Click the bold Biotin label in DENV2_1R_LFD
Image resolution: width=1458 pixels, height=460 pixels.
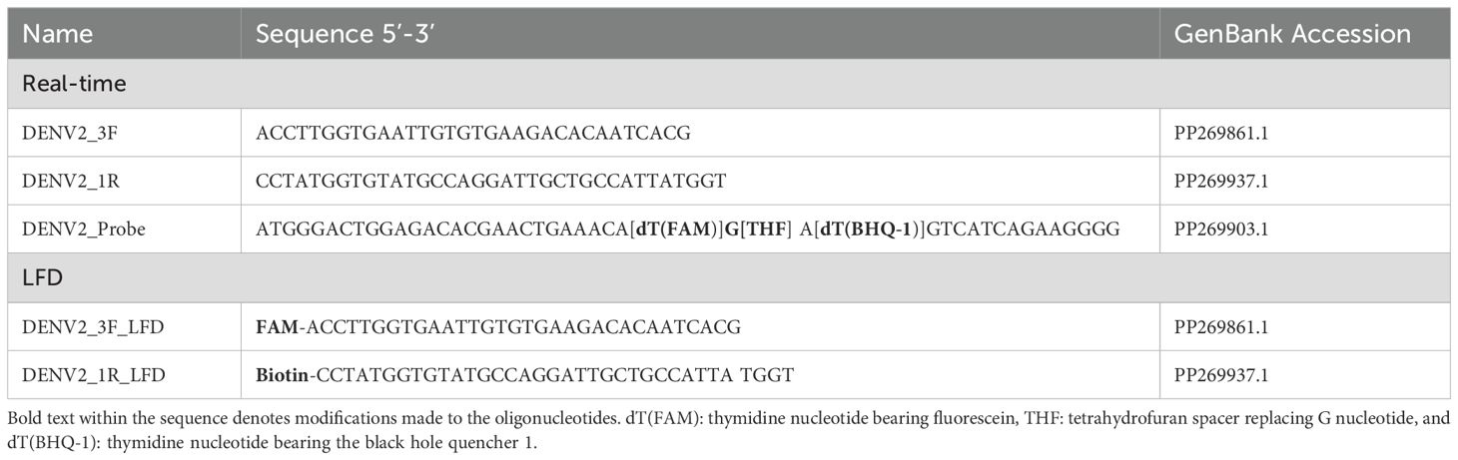click(x=282, y=375)
